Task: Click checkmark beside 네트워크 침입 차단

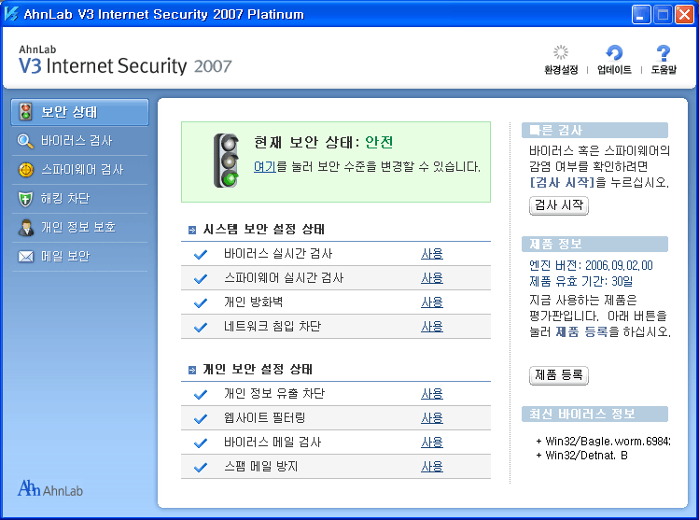Action: tap(201, 327)
